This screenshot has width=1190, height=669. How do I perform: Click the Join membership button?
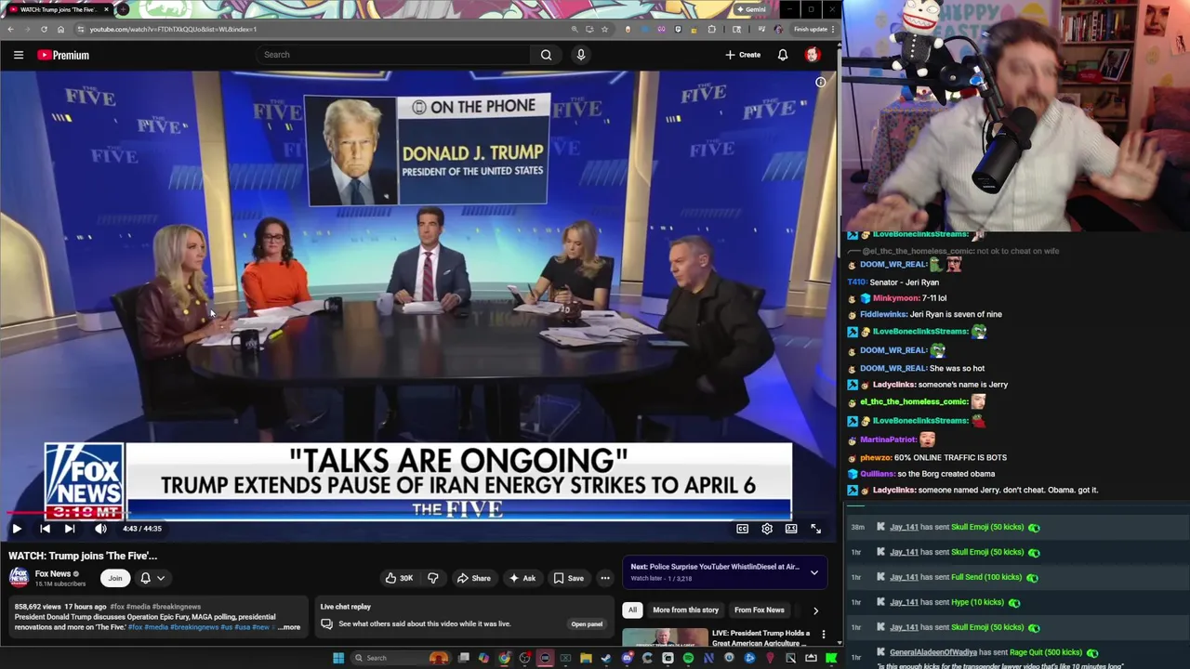[x=115, y=578]
